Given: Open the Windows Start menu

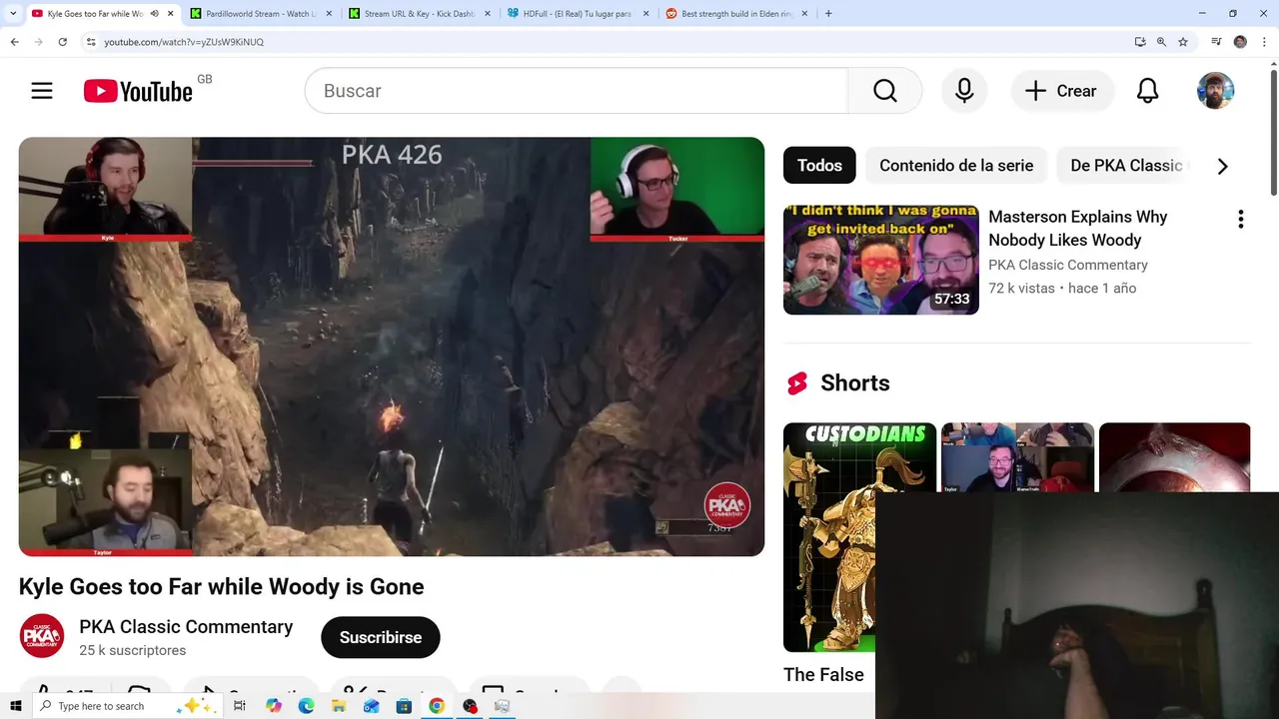Looking at the screenshot, I should (15, 706).
